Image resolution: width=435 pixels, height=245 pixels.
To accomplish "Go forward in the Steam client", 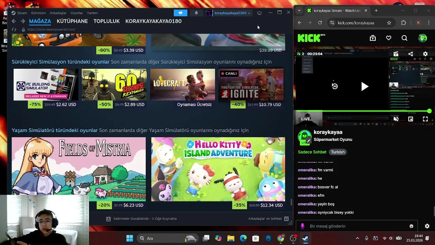I will (x=22, y=21).
